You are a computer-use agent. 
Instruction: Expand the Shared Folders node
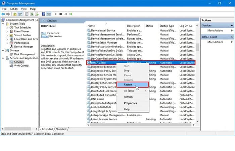[x=7, y=35]
